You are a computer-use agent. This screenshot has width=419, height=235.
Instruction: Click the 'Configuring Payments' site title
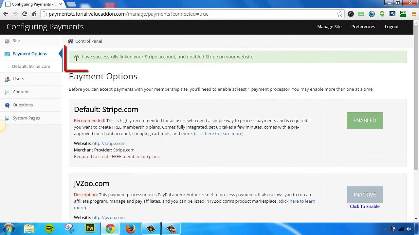(45, 26)
